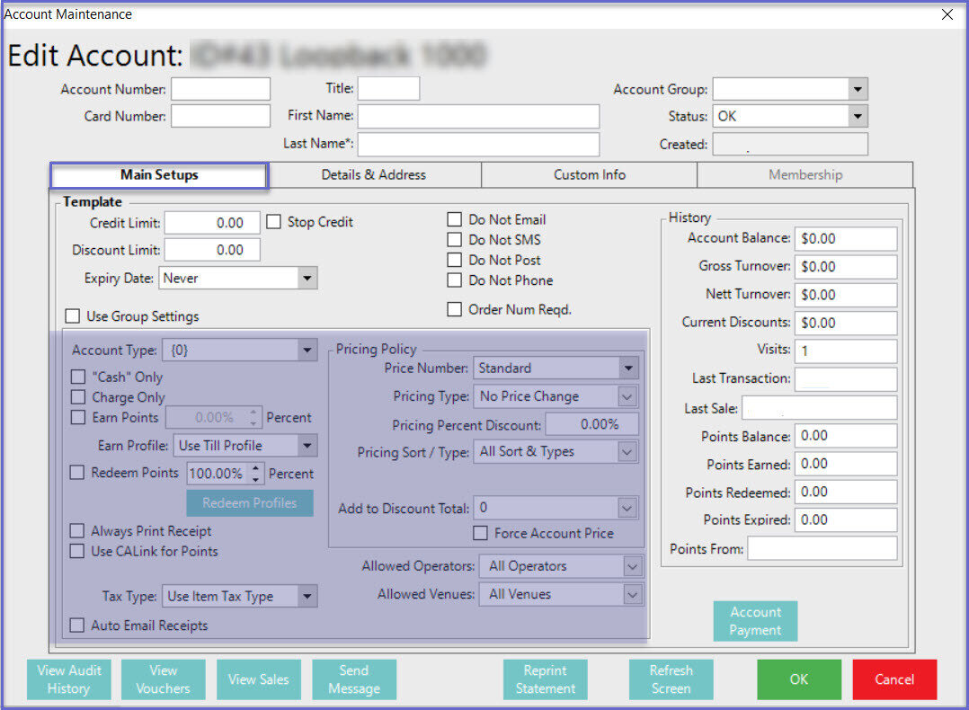The image size is (969, 710).
Task: Click the Send Message button
Action: coord(353,679)
